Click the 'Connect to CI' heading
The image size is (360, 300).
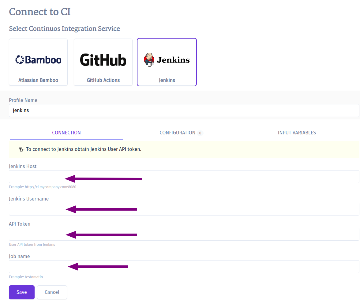coord(40,12)
